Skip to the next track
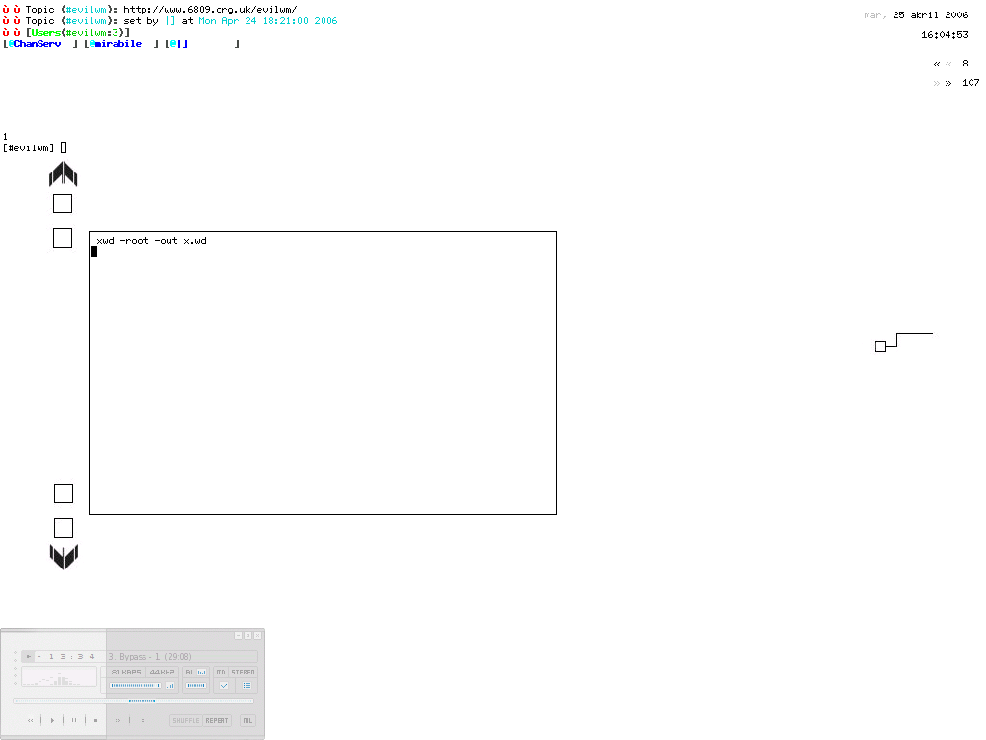This screenshot has height=740, width=986. (x=118, y=720)
